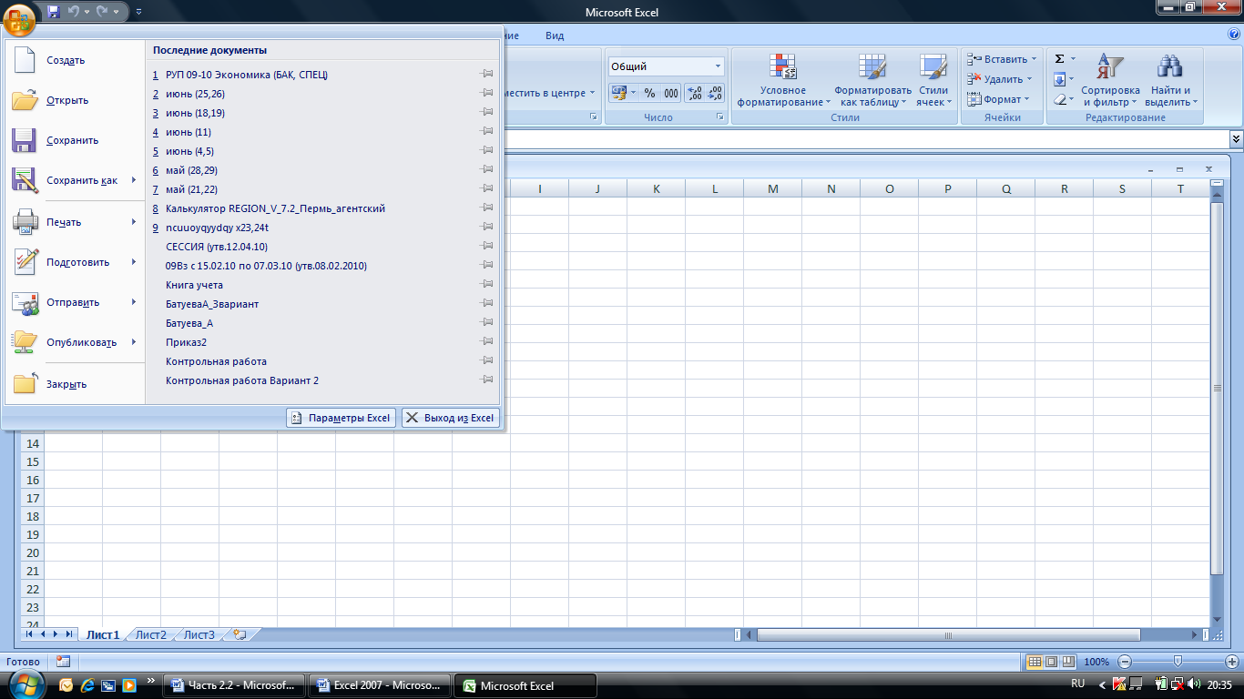The height and width of the screenshot is (699, 1244).
Task: Choose Открыть in the Office menu
Action: [75, 100]
